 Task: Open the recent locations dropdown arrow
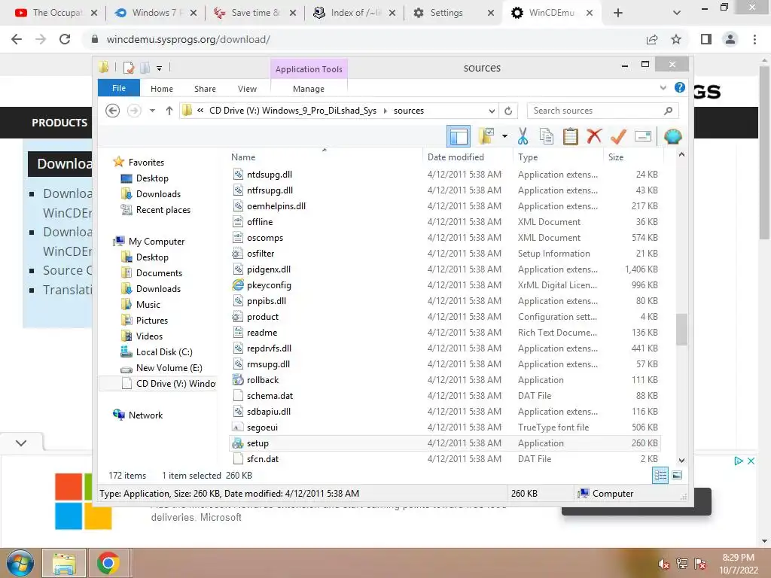coord(152,111)
